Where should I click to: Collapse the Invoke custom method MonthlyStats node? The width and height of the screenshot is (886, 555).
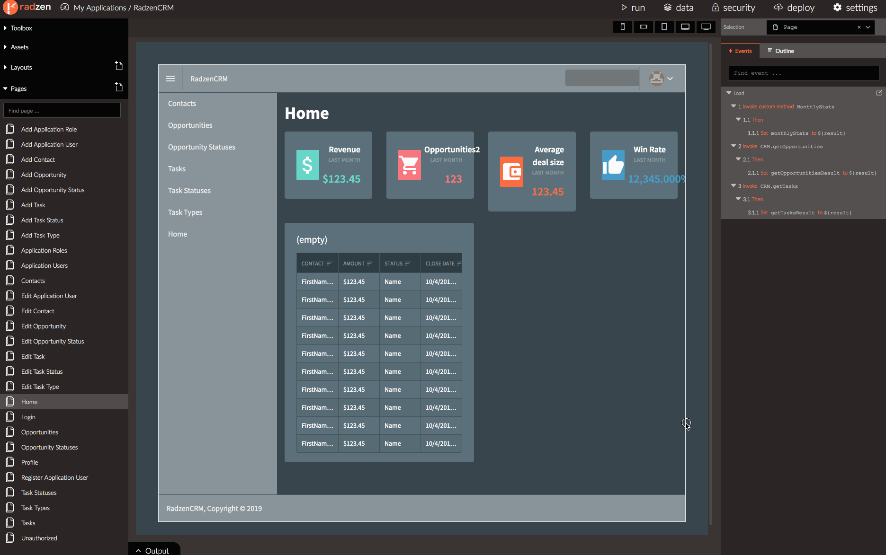click(x=734, y=106)
